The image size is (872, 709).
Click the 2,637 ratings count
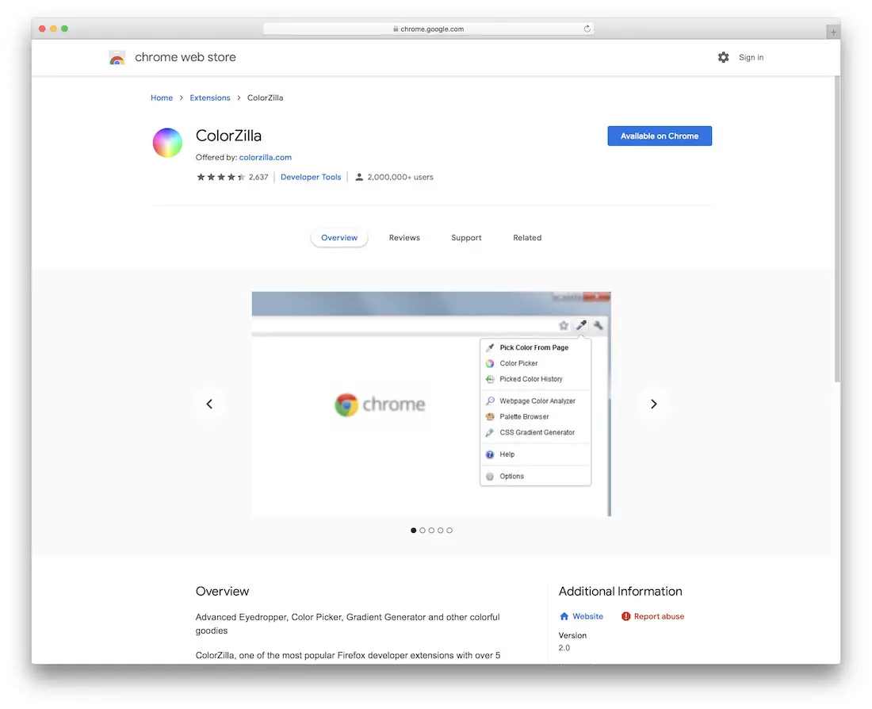click(x=258, y=177)
